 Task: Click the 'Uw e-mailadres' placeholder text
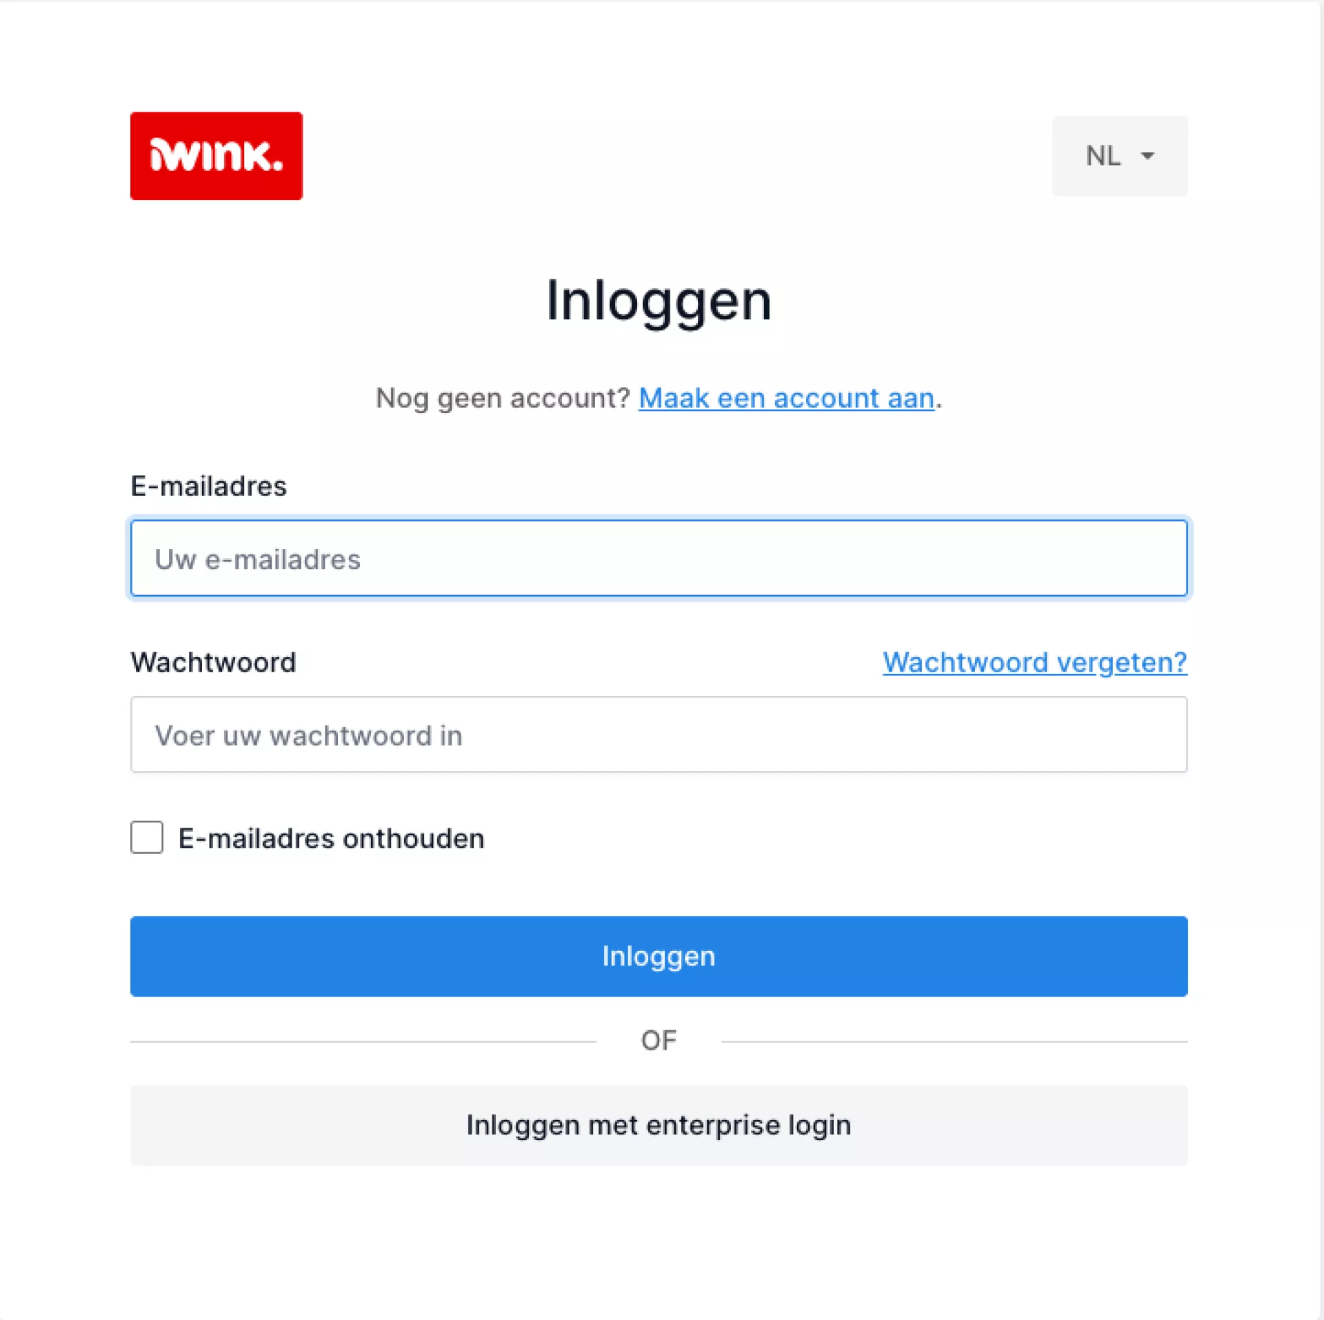[x=257, y=559]
